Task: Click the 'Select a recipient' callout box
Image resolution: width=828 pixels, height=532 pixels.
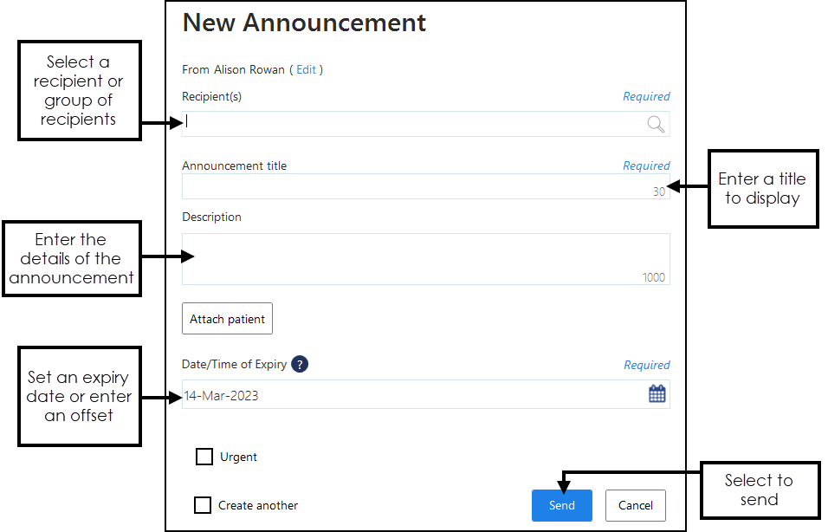Action: [x=79, y=90]
